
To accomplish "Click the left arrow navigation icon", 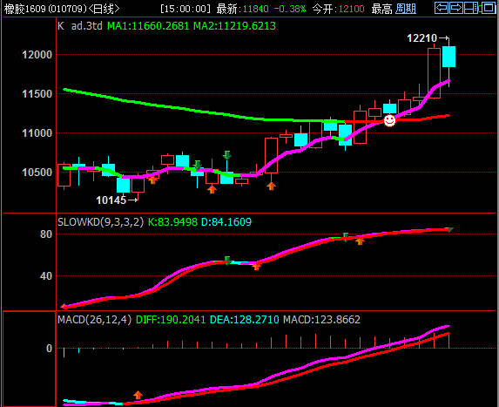I will point(442,8).
